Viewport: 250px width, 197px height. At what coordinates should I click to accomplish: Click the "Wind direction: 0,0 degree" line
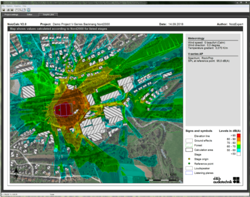(x=204, y=45)
